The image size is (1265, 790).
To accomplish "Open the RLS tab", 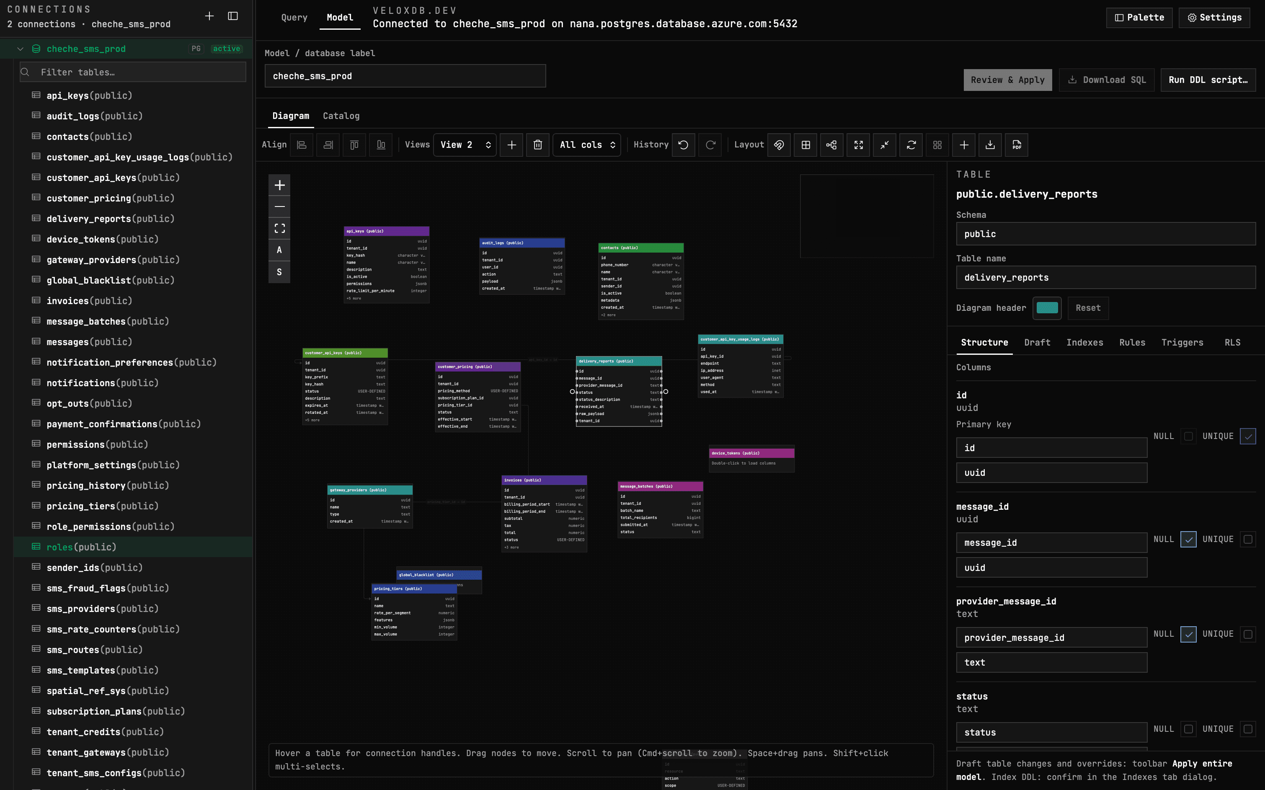I will (x=1233, y=343).
